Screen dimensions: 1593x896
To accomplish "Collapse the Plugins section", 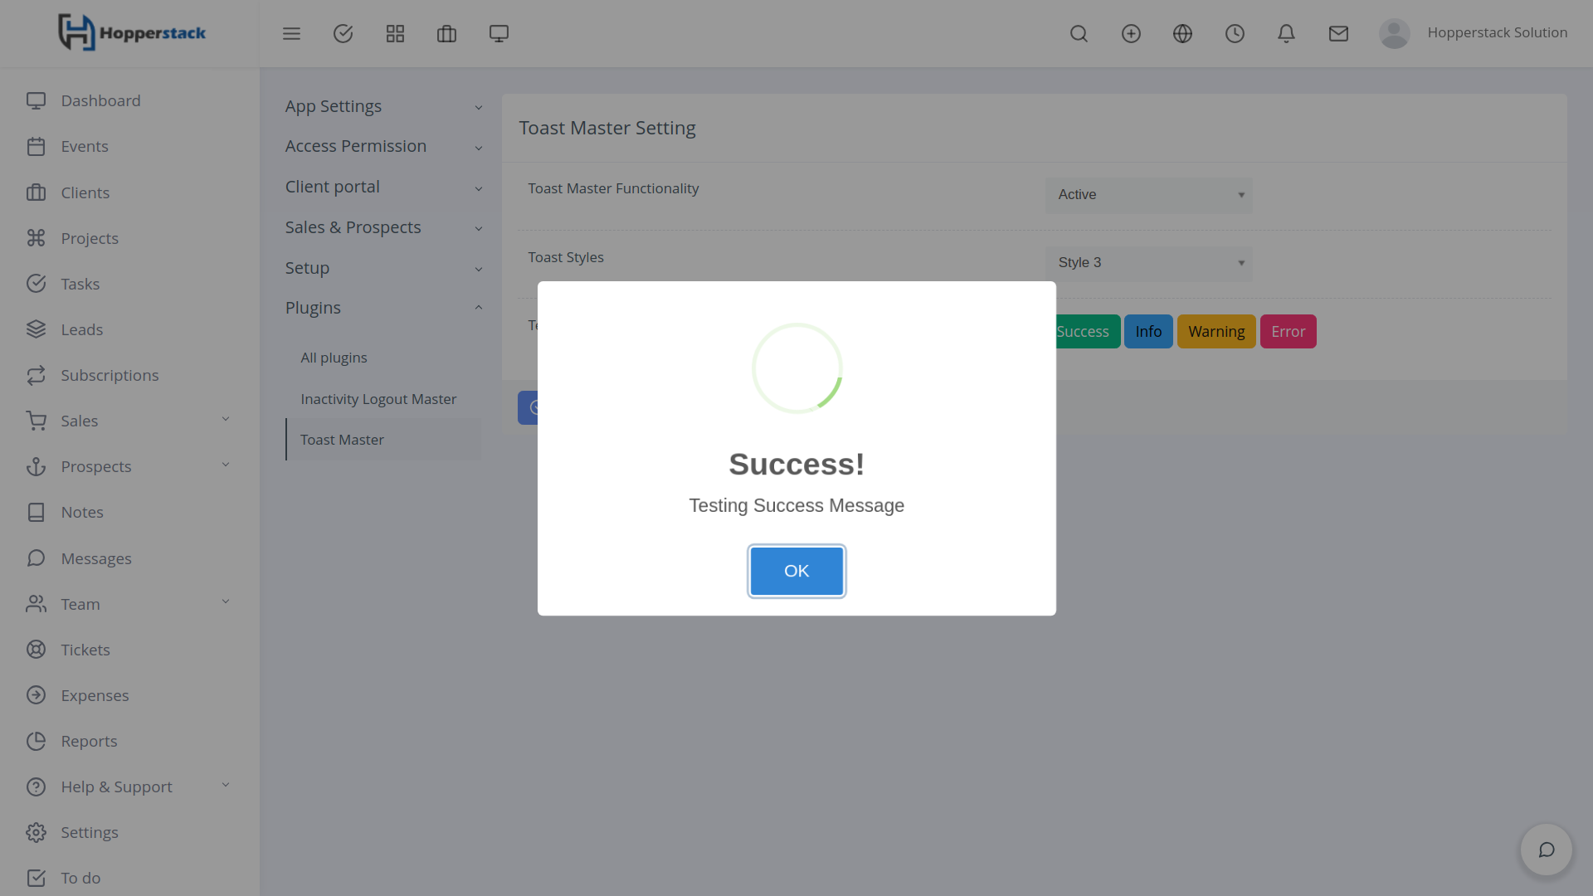I will (382, 308).
